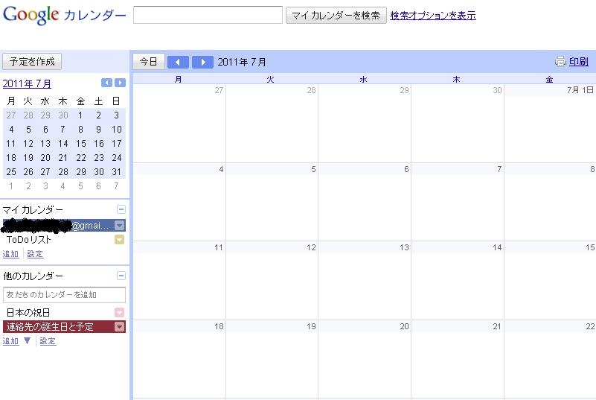Click the 金 column header in main grid

click(549, 79)
